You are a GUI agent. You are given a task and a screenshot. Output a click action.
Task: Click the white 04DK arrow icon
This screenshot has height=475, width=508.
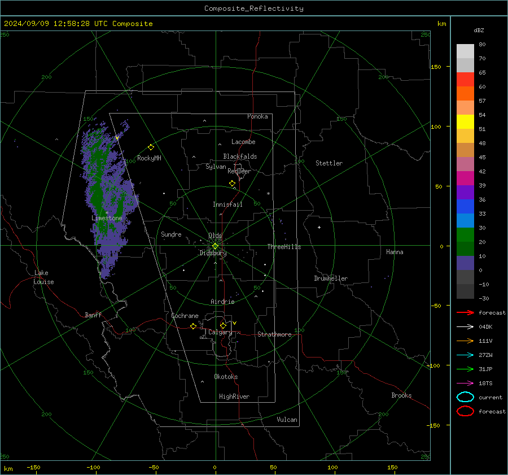tap(465, 326)
